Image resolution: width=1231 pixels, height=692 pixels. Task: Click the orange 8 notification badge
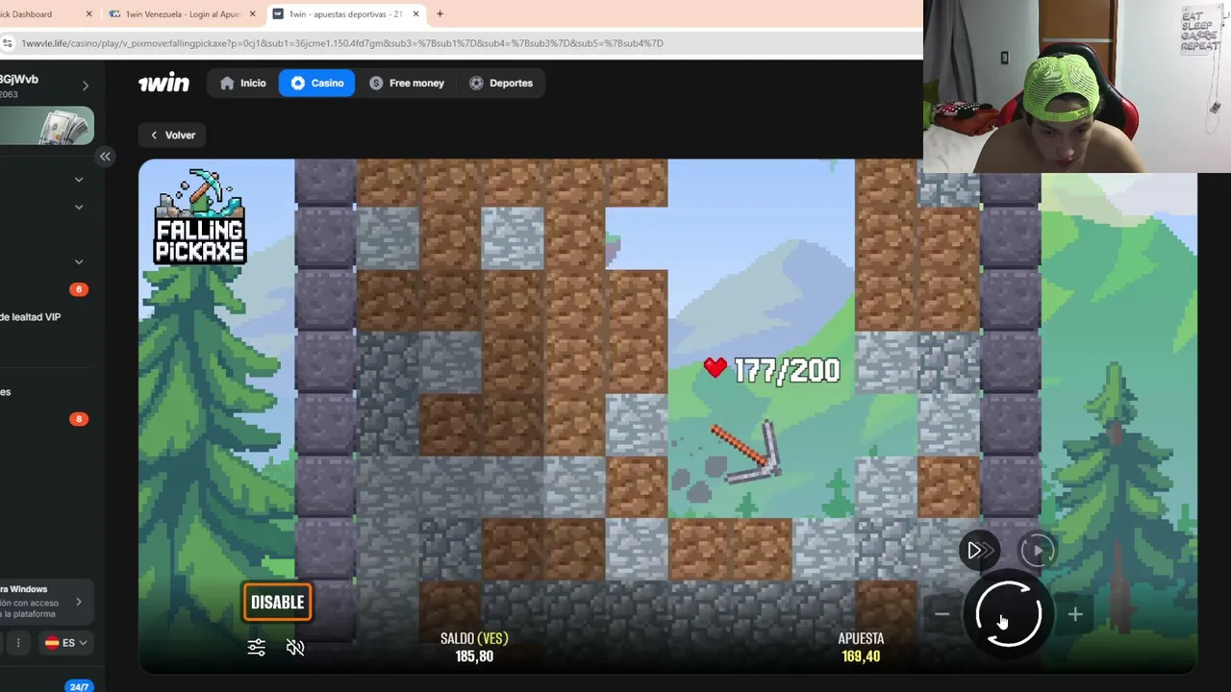(x=79, y=419)
